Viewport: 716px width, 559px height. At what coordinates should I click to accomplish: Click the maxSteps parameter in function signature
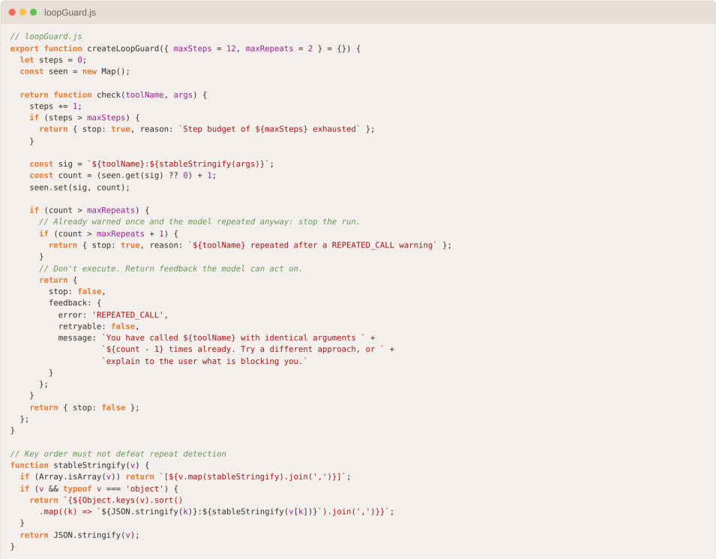[x=193, y=49]
